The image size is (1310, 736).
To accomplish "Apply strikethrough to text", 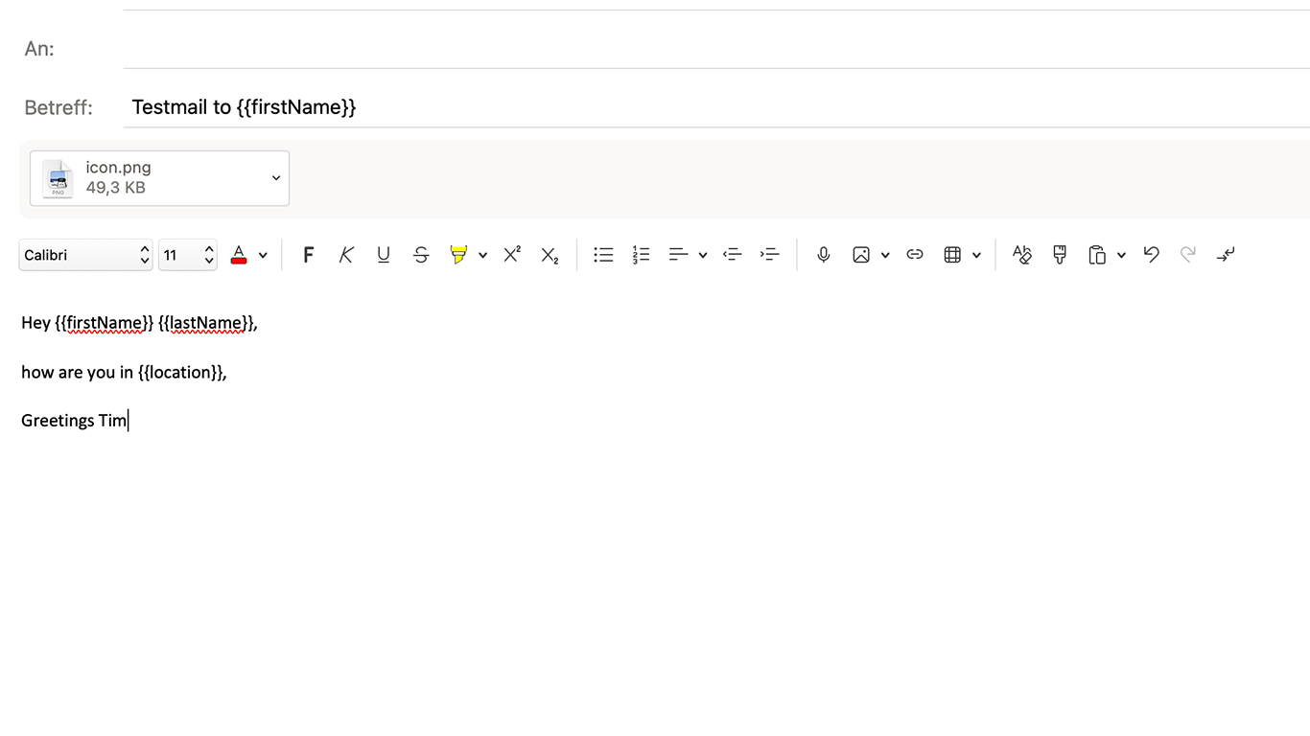I will 421,255.
